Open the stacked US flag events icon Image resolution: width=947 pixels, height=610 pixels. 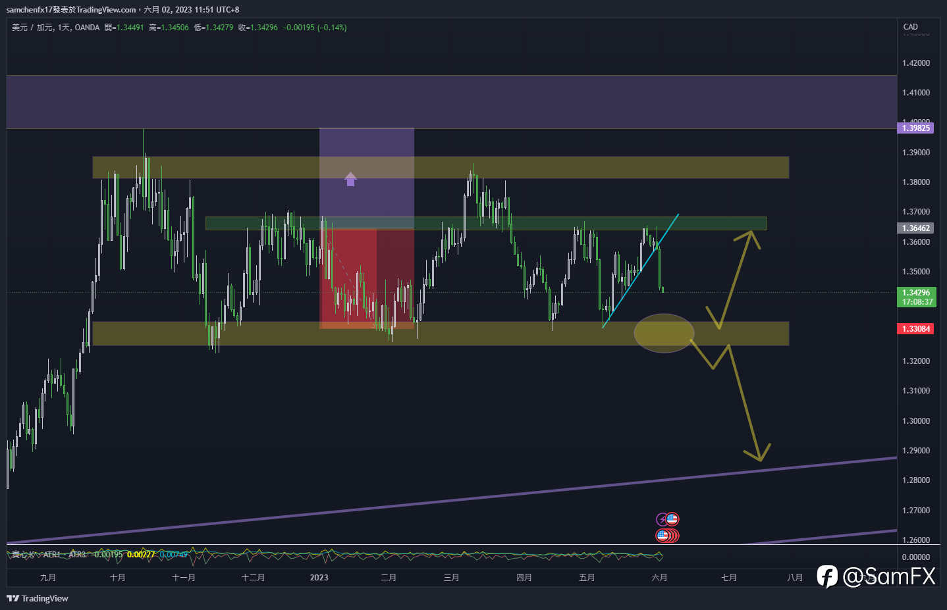coord(666,536)
